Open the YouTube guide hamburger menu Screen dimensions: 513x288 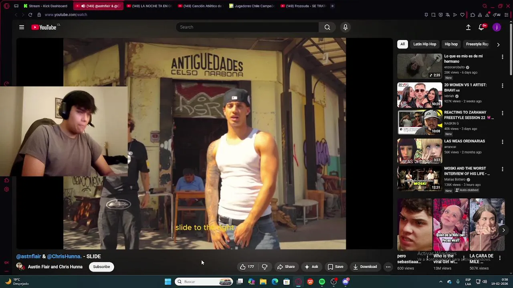(22, 27)
